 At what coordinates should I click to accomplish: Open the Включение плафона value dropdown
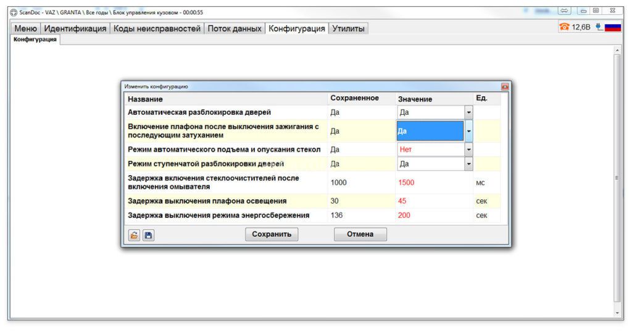pyautogui.click(x=468, y=131)
